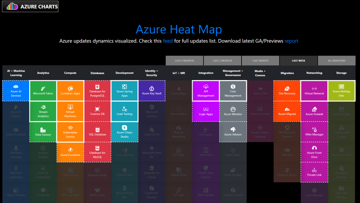
Task: Open the Kubernetes Service tile
Action: [70, 132]
